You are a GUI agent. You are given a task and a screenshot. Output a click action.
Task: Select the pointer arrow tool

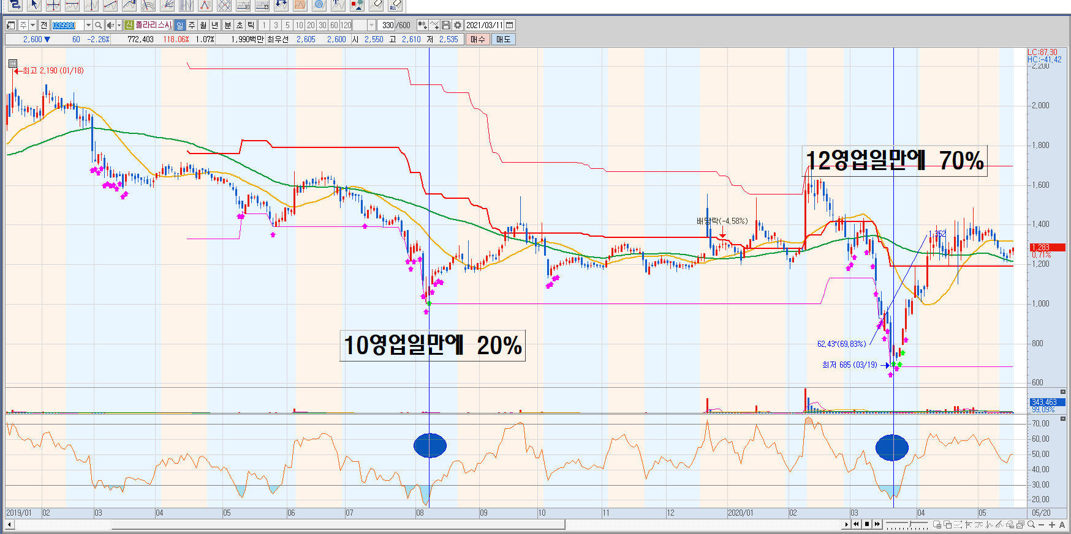34,6
